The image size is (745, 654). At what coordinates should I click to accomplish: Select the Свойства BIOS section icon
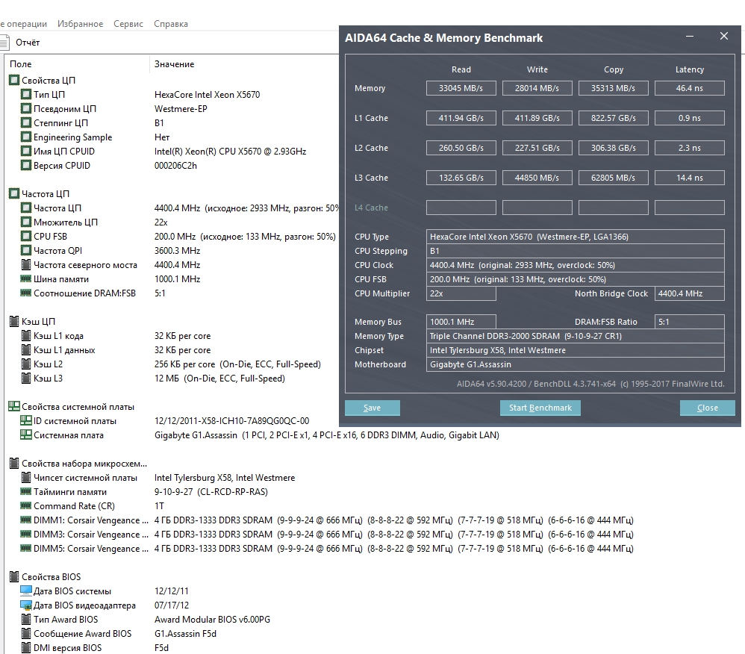click(x=14, y=576)
